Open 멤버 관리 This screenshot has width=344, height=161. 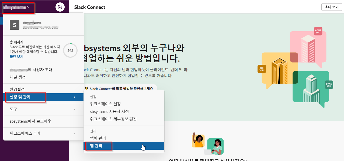pos(124,138)
